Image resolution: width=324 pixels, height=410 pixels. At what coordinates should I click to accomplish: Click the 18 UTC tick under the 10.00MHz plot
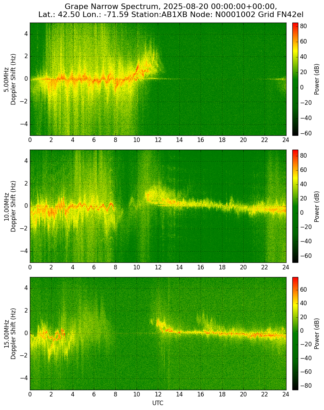tap(222, 267)
